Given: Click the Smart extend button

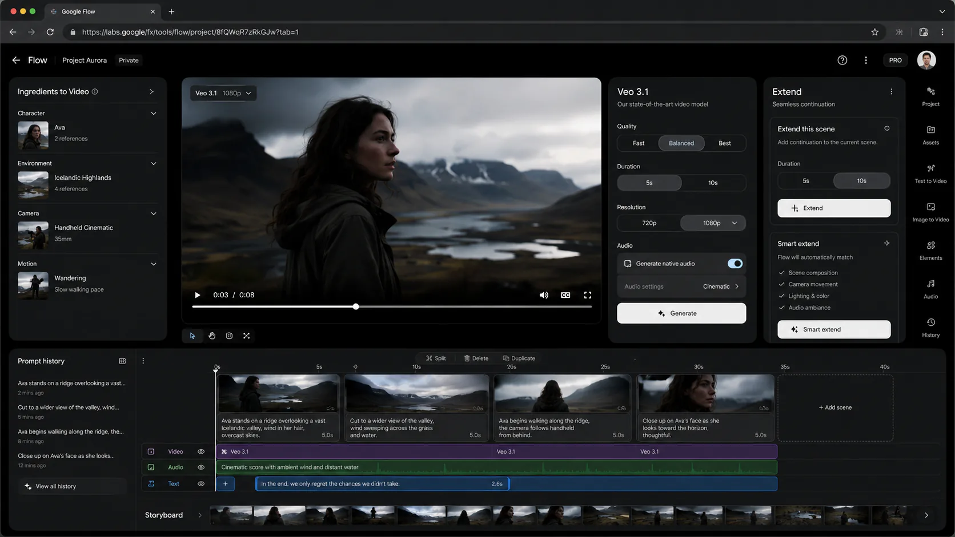Looking at the screenshot, I should coord(833,329).
